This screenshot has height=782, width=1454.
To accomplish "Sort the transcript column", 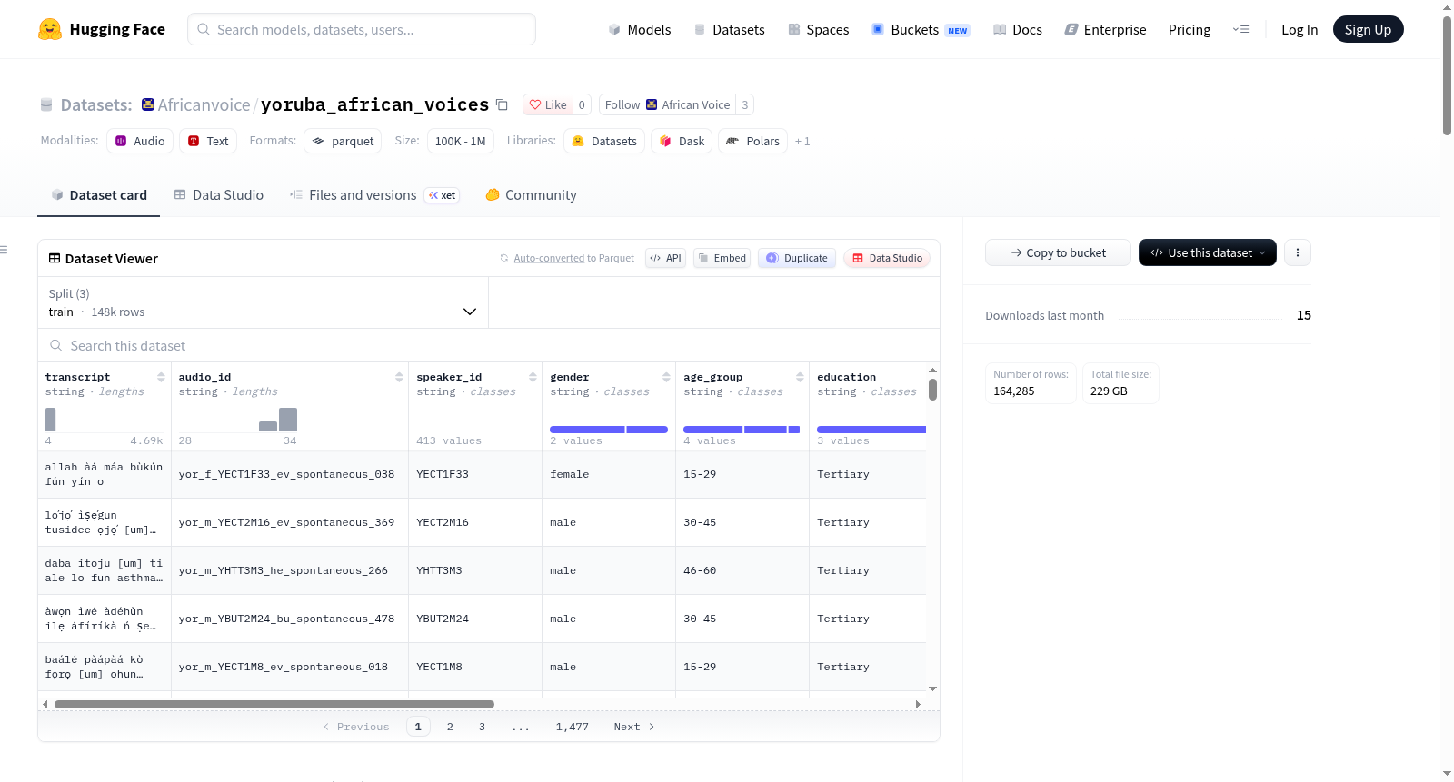I will click(161, 377).
